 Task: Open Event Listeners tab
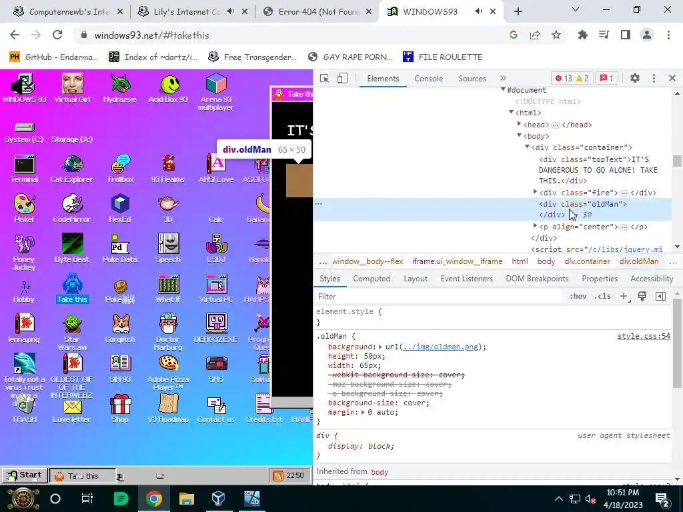(x=466, y=279)
